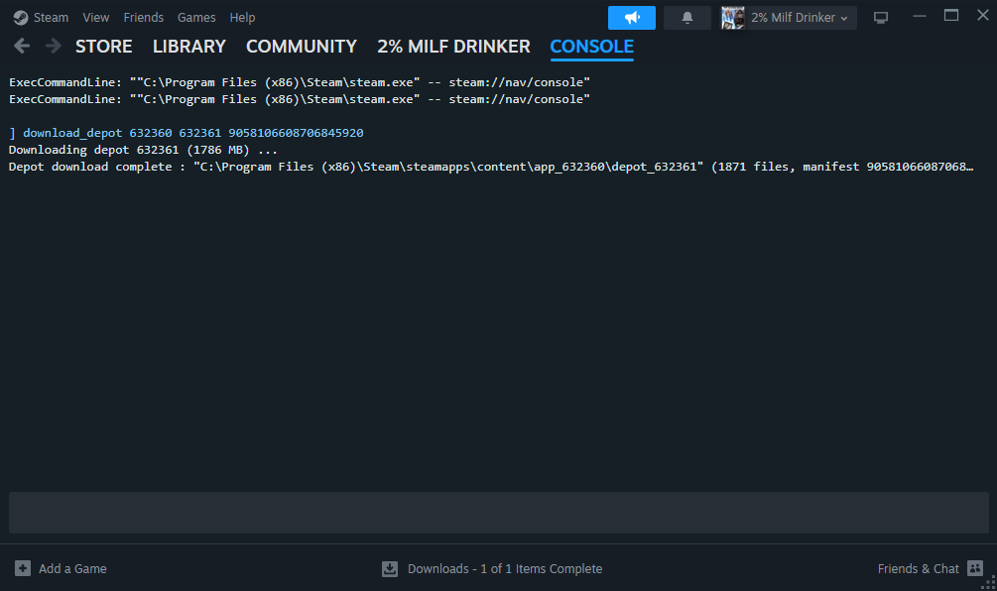Screen dimensions: 997x591
Task: Switch to Big Picture mode icon
Action: (881, 18)
